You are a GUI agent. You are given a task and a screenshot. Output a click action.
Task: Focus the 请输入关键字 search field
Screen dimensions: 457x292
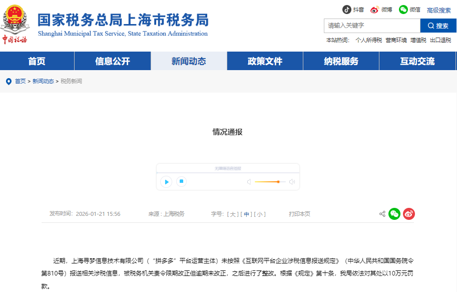(372, 26)
